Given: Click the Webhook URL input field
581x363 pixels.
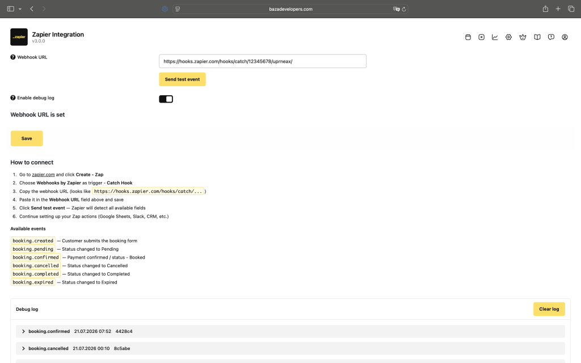Looking at the screenshot, I should (x=263, y=61).
